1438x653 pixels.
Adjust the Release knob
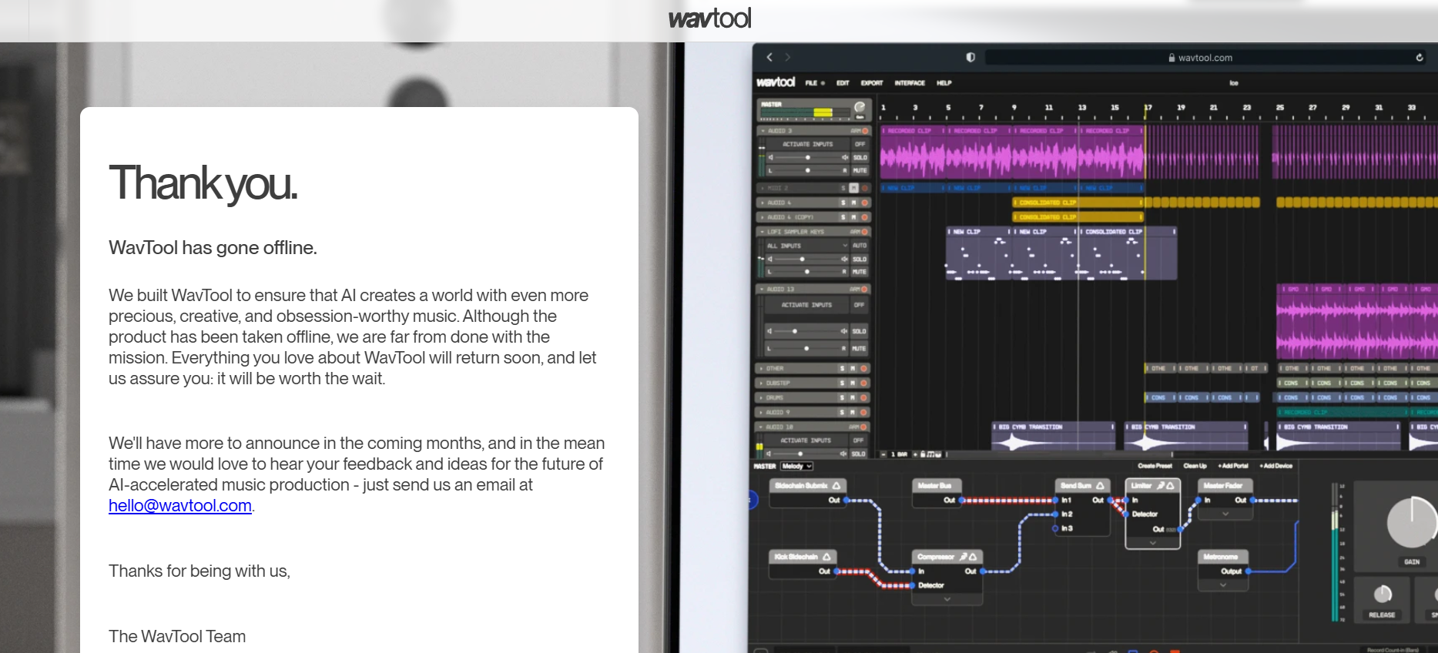pos(1383,594)
